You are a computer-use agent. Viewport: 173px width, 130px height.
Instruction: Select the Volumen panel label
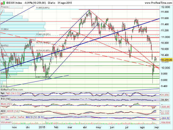click(6, 122)
